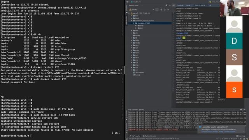249x140 pixels.
Task: Select the brown S participant tile
Action: tap(234, 57)
